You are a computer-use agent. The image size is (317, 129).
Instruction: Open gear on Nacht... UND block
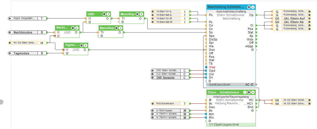coord(73,28)
